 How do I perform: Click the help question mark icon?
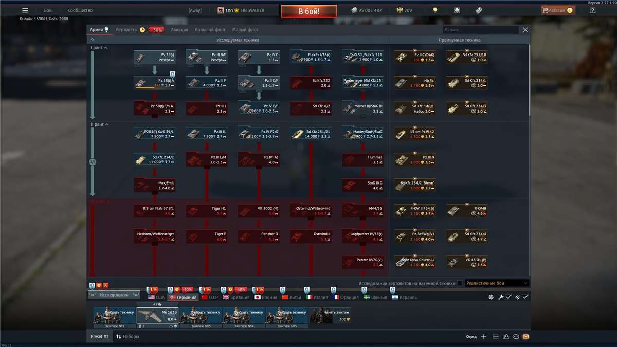click(592, 10)
